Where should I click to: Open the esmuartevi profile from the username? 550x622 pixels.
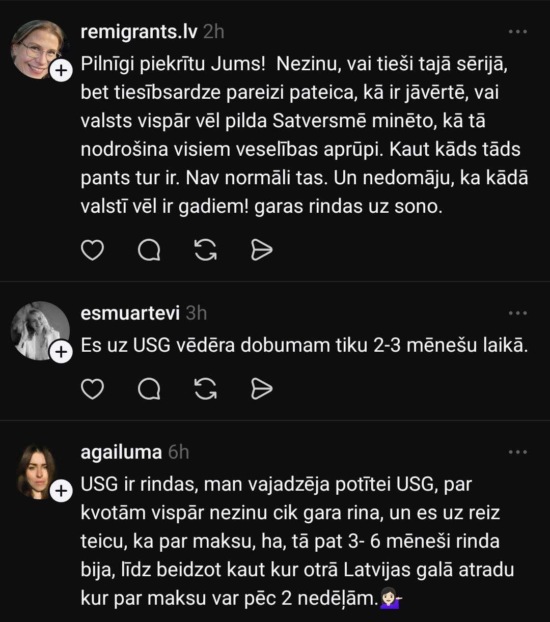(x=130, y=313)
